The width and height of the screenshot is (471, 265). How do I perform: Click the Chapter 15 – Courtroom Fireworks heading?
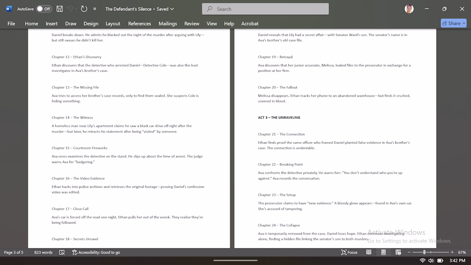point(79,148)
